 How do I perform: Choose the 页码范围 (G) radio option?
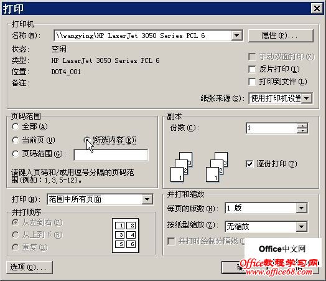pos(16,154)
